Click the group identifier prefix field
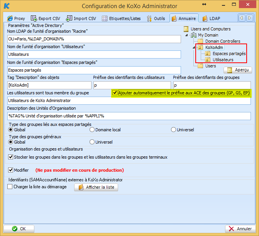The image size is (259, 236). coord(212,85)
